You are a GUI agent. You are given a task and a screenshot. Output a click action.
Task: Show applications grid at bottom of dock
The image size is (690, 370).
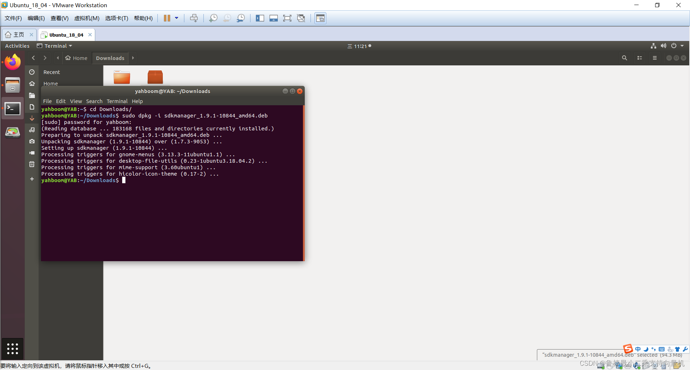13,348
